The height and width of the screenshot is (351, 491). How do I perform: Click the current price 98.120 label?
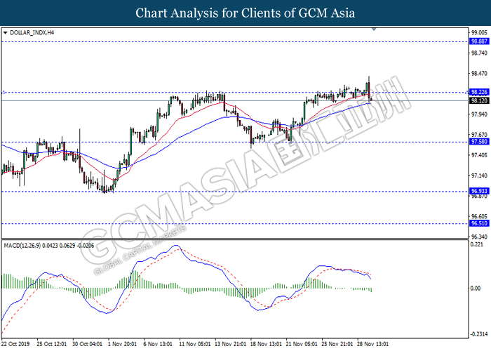[x=478, y=100]
